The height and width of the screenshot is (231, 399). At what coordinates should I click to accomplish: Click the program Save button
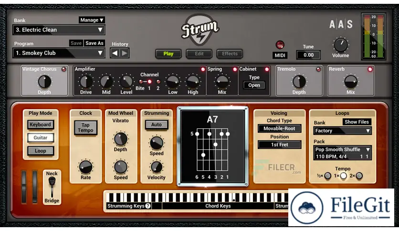[76, 43]
